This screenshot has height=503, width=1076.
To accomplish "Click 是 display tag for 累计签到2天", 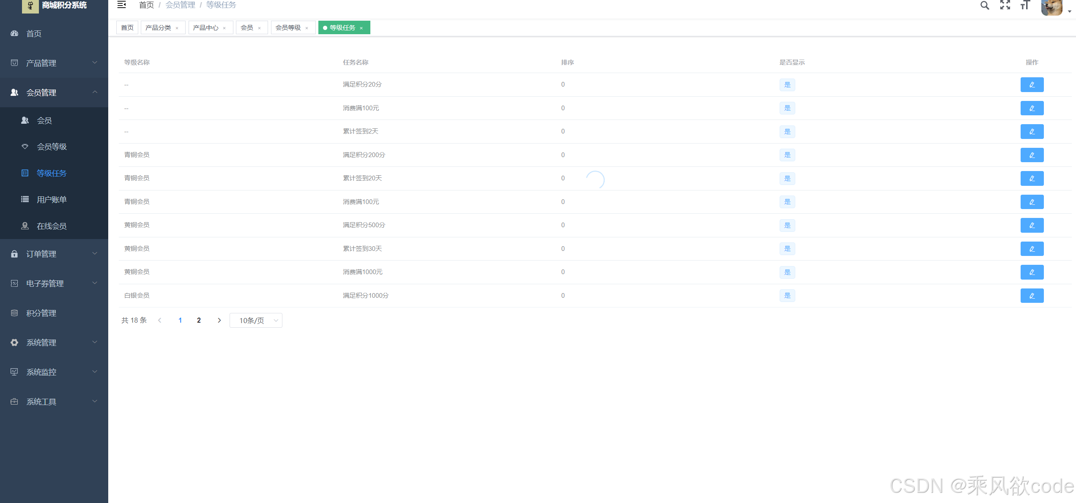I will click(x=787, y=132).
